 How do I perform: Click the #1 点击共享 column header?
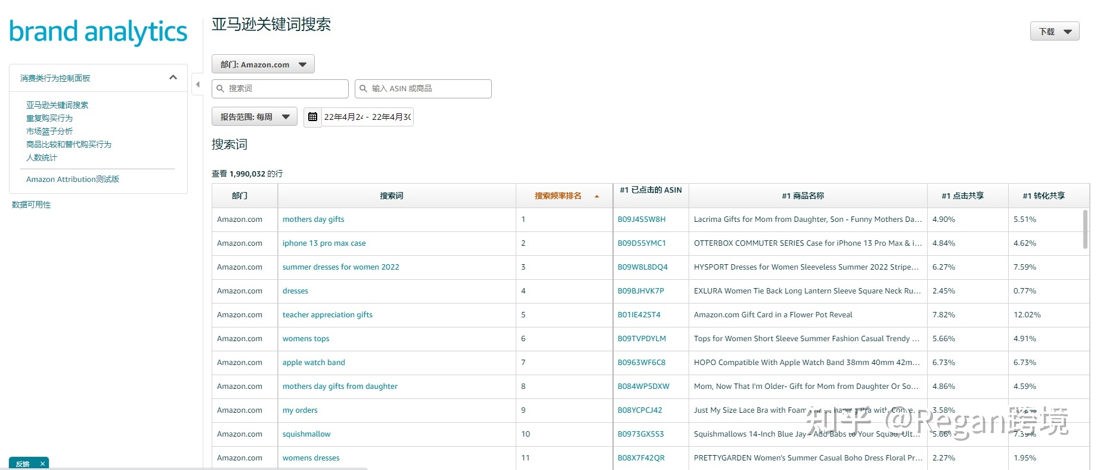pyautogui.click(x=968, y=196)
